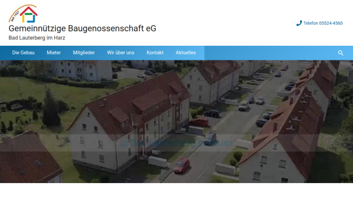Click the colorful house logo
The image size is (353, 220).
tap(23, 13)
